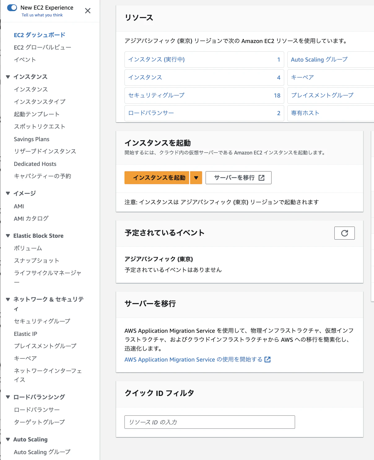This screenshot has width=374, height=460.
Task: Open プレイスメントグループ resource tile
Action: [331, 95]
